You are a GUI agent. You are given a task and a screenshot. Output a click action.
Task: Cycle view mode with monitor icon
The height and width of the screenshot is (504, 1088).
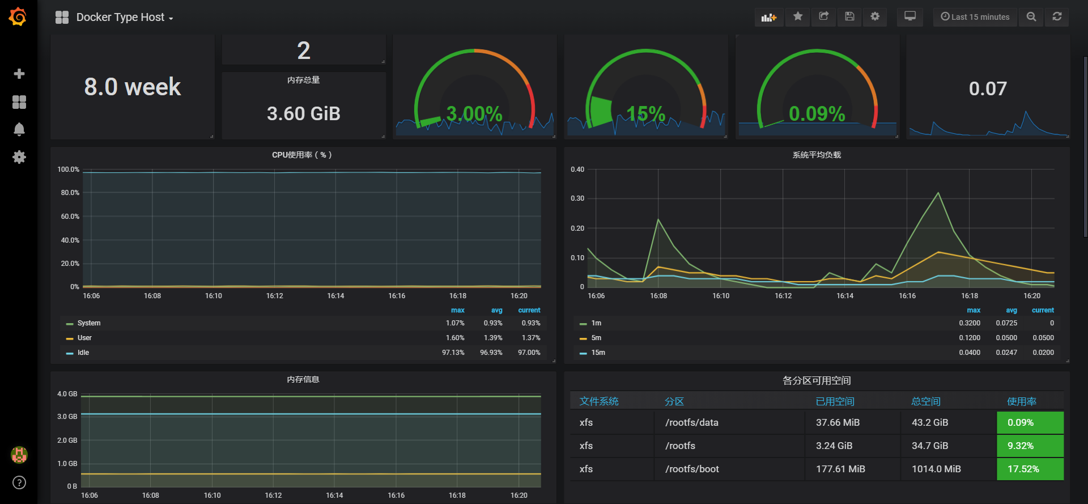[910, 17]
